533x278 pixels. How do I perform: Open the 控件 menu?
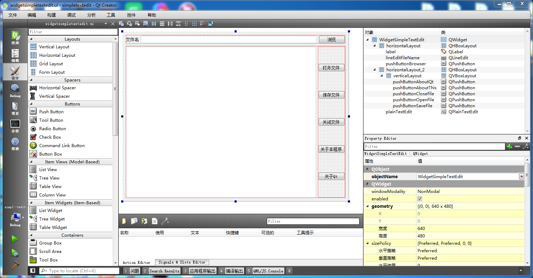[x=131, y=15]
